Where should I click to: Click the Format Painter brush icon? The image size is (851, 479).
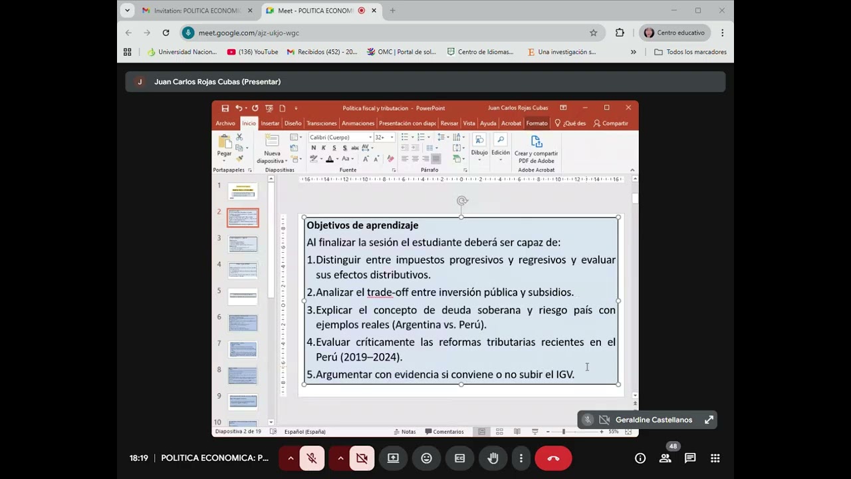[239, 159]
